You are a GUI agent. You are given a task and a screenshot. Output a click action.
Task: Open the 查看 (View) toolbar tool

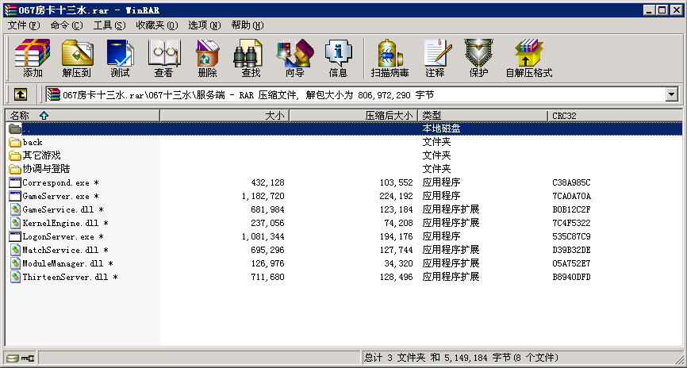(163, 58)
